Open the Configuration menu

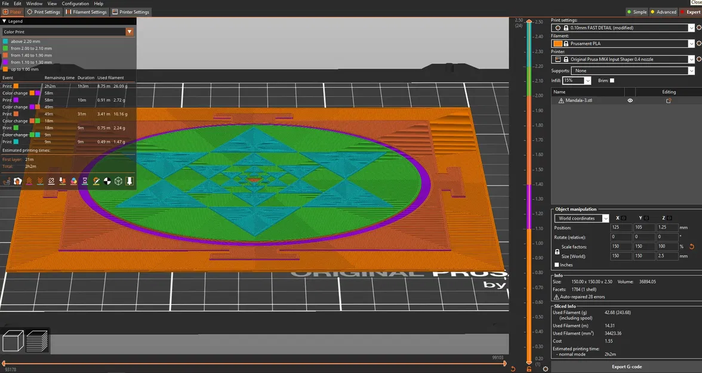(x=75, y=4)
